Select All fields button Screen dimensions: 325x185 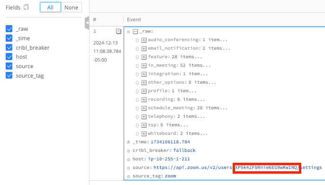tap(50, 8)
